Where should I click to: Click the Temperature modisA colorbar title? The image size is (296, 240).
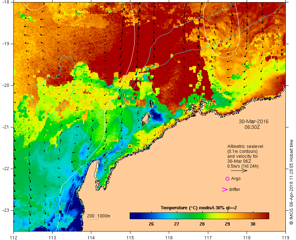199,208
